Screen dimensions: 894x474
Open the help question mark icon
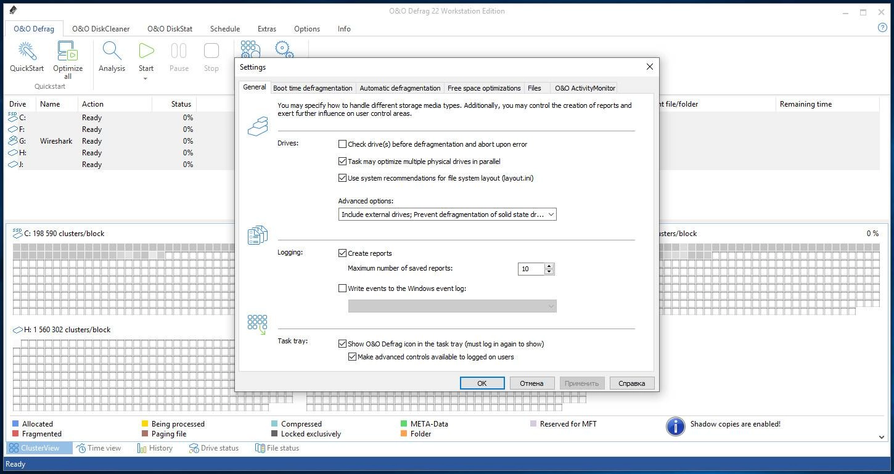pyautogui.click(x=882, y=28)
